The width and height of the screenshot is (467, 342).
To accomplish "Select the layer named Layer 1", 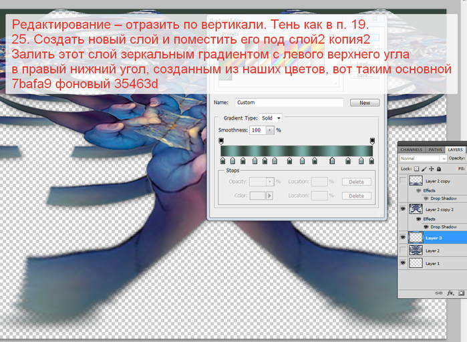I will (432, 263).
